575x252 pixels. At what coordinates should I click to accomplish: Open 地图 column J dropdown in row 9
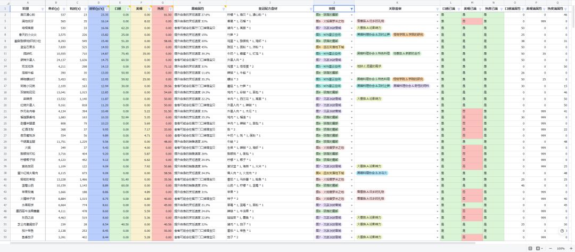pos(352,41)
